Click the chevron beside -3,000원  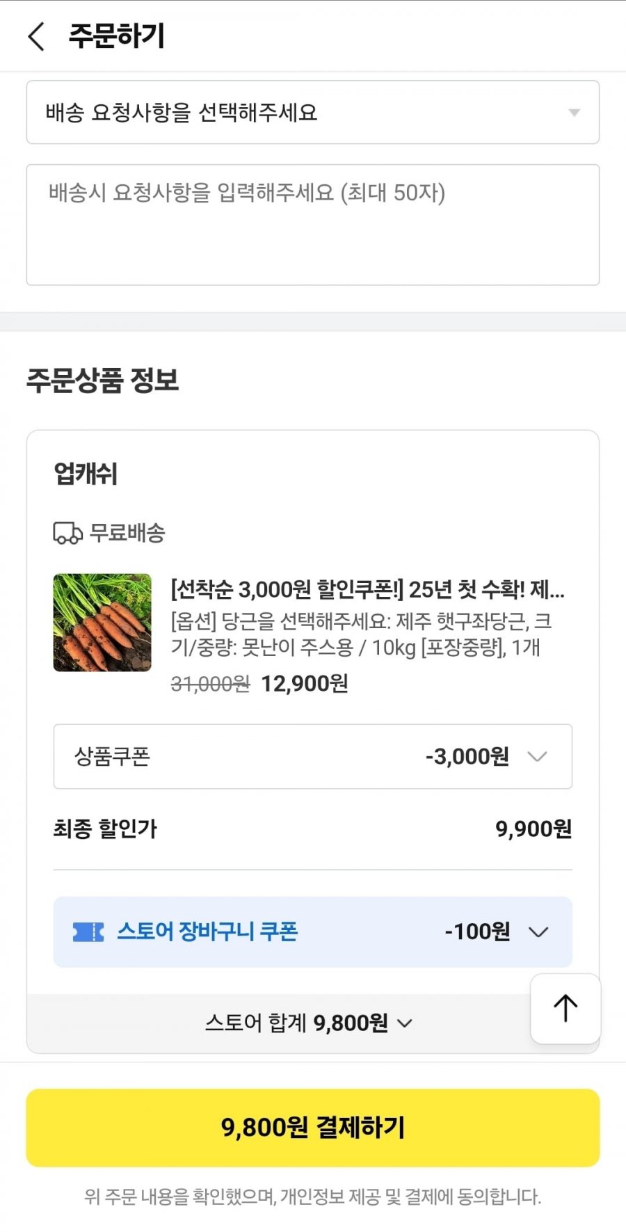click(x=537, y=756)
